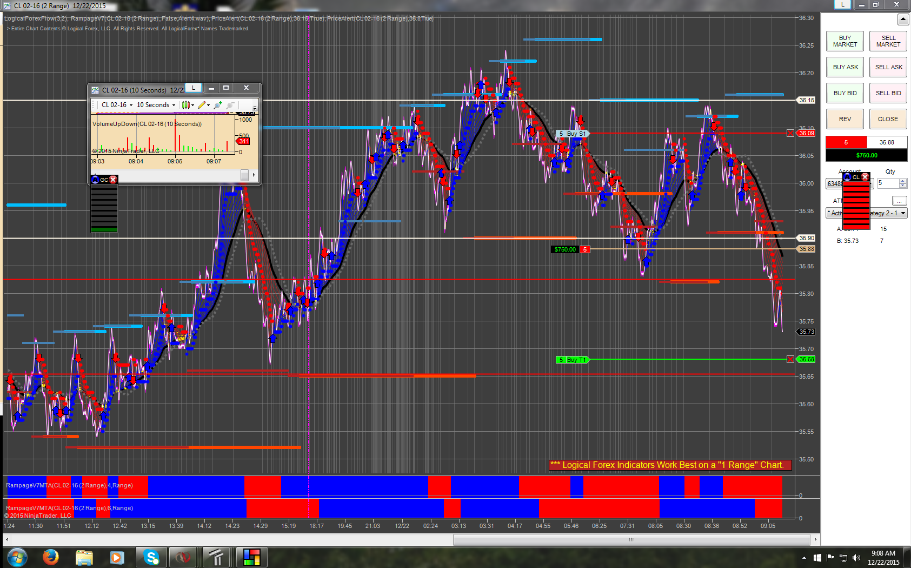The width and height of the screenshot is (911, 568).
Task: Close the CL meter widget
Action: 865,177
